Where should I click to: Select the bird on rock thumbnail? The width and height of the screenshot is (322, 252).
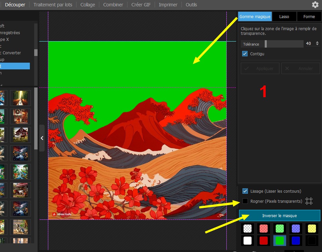(20, 227)
